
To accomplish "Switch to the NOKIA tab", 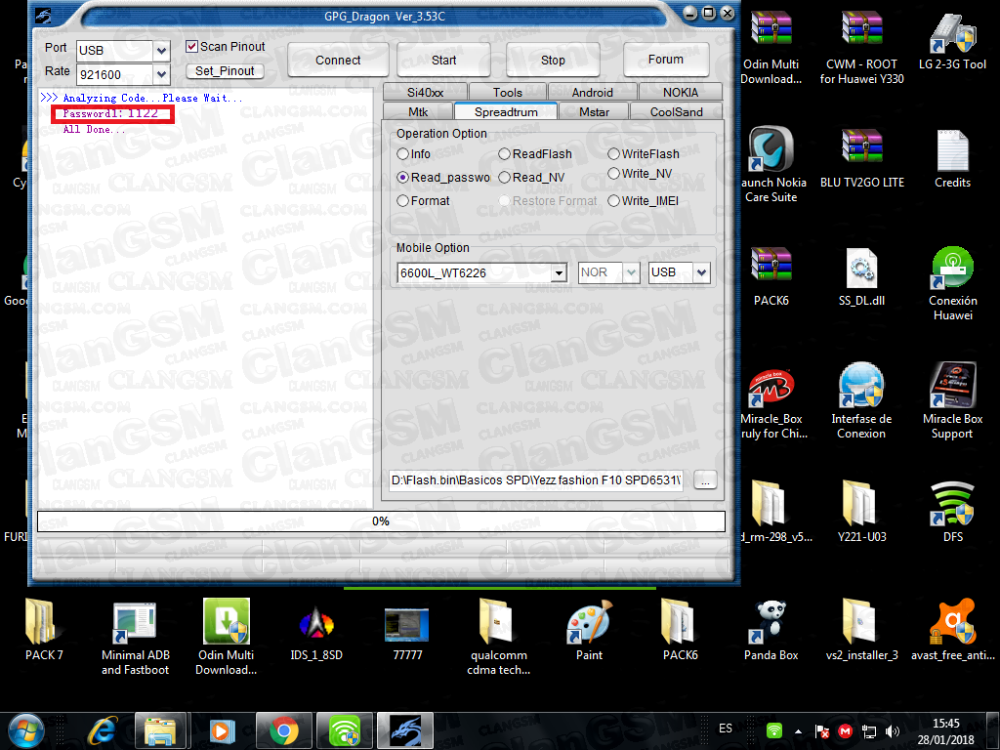I will coord(681,93).
